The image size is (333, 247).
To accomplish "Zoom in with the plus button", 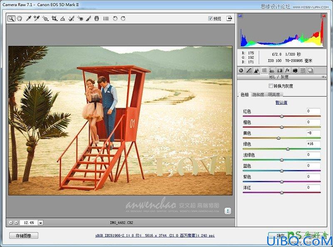I will tap(16, 222).
